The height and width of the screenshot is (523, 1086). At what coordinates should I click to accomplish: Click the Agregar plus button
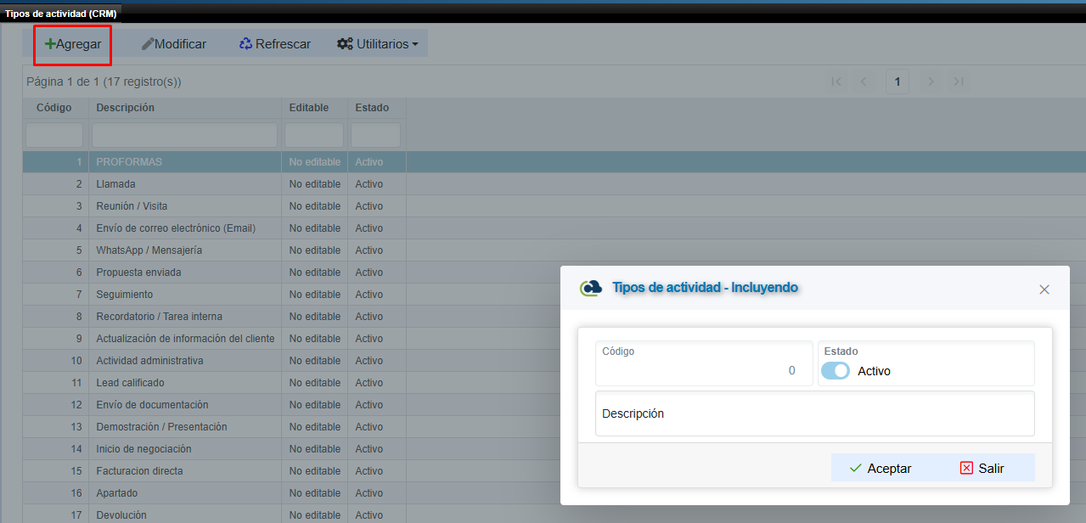pyautogui.click(x=73, y=44)
